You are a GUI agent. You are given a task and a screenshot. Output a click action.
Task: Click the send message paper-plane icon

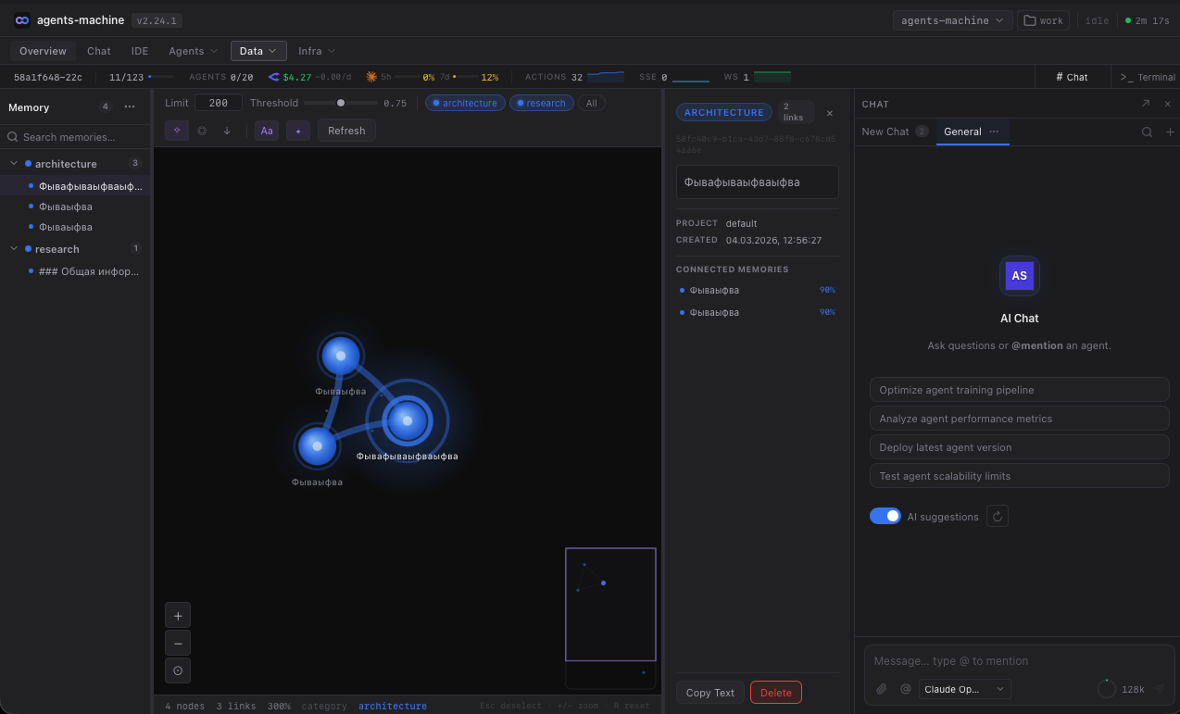pos(1161,688)
